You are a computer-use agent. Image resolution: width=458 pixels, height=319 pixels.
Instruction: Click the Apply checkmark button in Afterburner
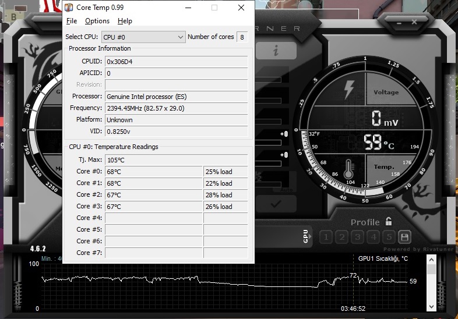(x=276, y=204)
